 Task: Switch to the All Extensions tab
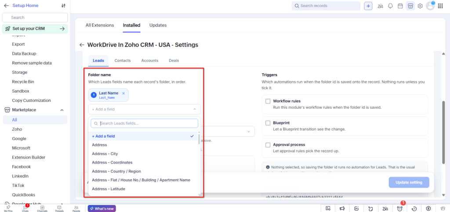click(x=100, y=25)
